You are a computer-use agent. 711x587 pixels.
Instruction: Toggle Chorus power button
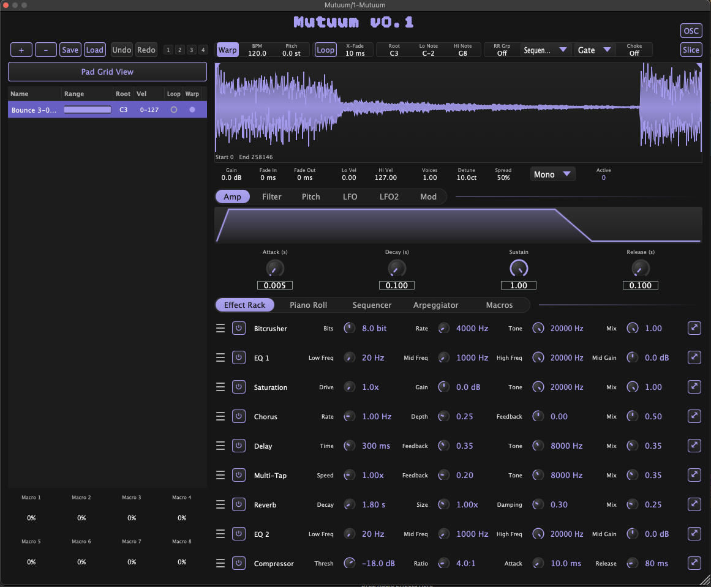point(238,416)
